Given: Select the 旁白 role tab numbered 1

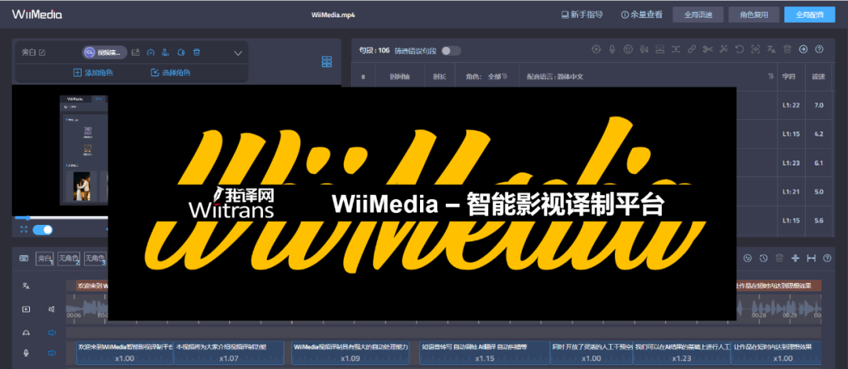Looking at the screenshot, I should [45, 259].
